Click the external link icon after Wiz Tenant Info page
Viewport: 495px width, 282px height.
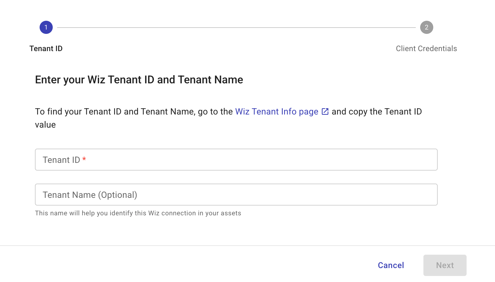click(325, 111)
